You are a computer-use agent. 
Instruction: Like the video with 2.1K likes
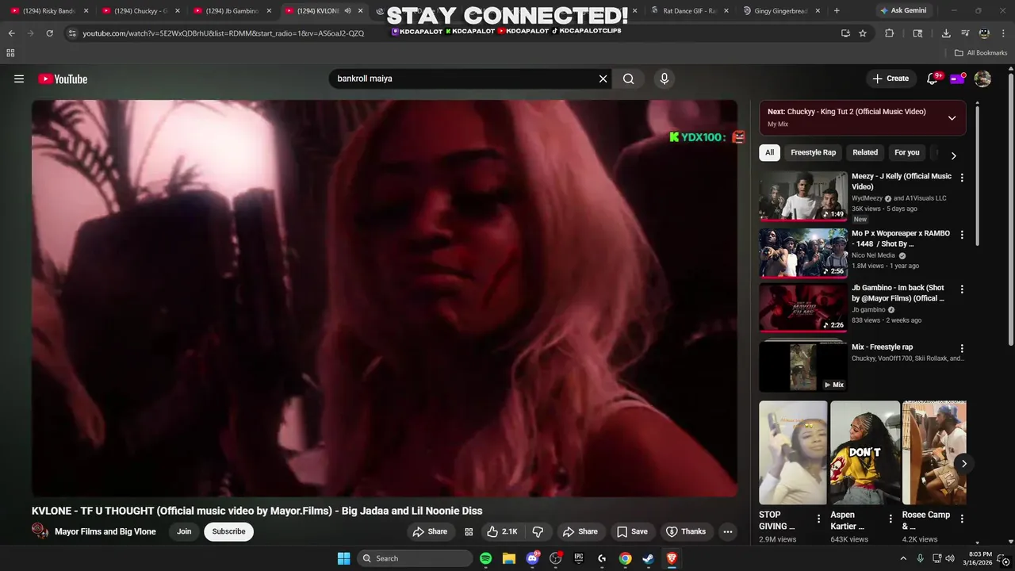coord(502,531)
